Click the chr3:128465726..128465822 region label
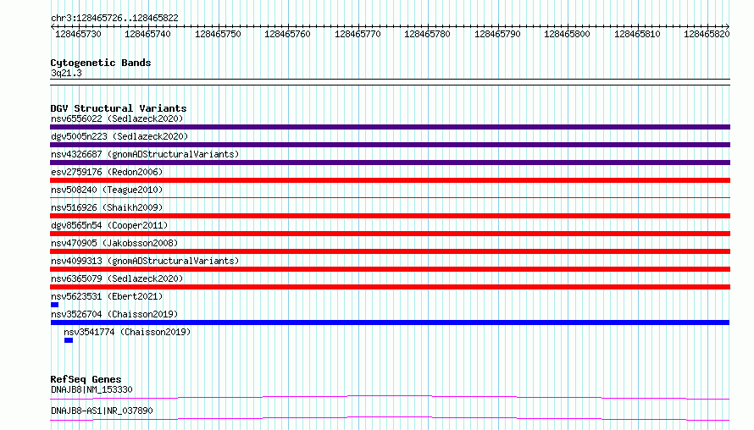The height and width of the screenshot is (430, 754). (114, 18)
